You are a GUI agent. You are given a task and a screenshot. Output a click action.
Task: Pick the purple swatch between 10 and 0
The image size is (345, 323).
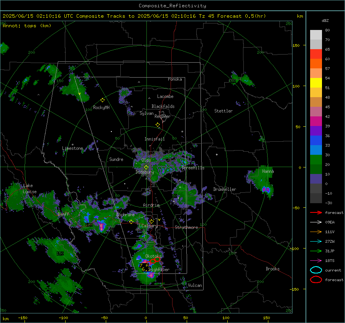pos(316,179)
